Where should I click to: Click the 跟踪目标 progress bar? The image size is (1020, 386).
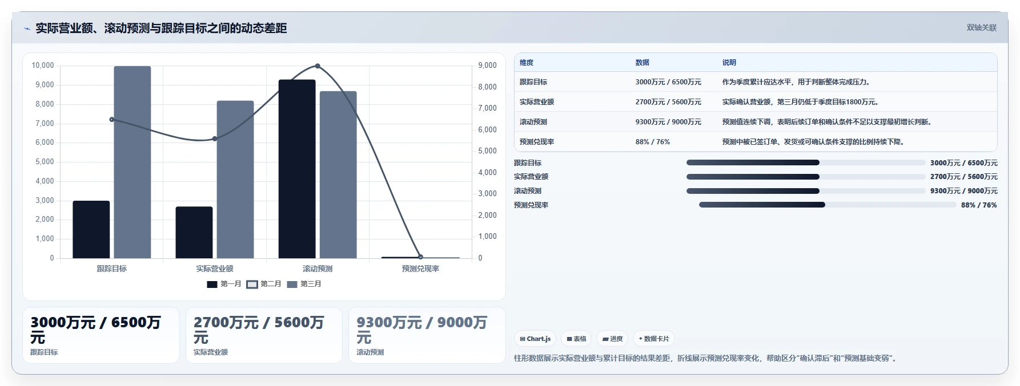pos(806,162)
